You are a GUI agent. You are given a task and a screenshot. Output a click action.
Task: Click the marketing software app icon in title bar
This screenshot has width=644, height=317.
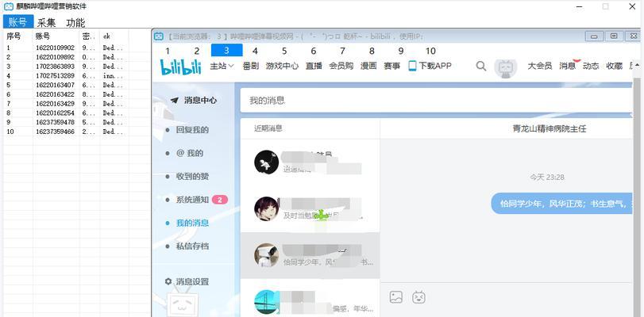coord(9,6)
